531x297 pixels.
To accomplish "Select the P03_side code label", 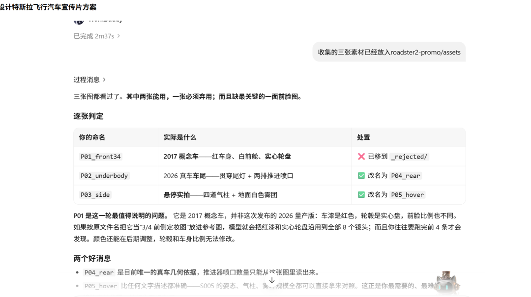I will 95,195.
